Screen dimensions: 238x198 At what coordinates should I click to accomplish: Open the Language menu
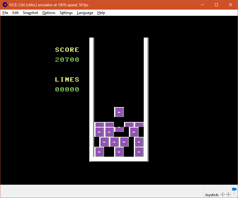[x=85, y=13]
